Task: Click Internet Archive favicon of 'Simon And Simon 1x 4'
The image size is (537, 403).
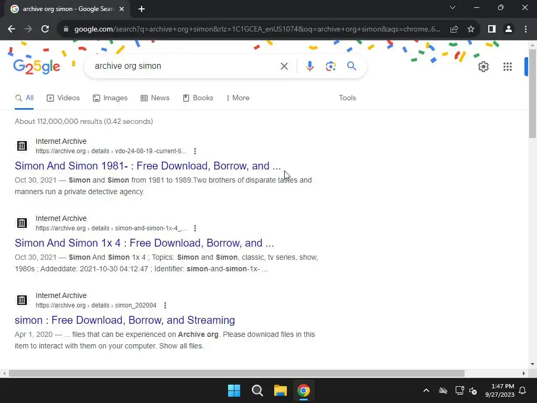Action: 22,222
